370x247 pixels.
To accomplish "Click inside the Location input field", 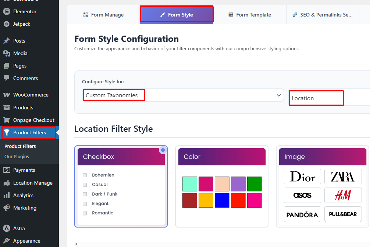I will coord(316,98).
